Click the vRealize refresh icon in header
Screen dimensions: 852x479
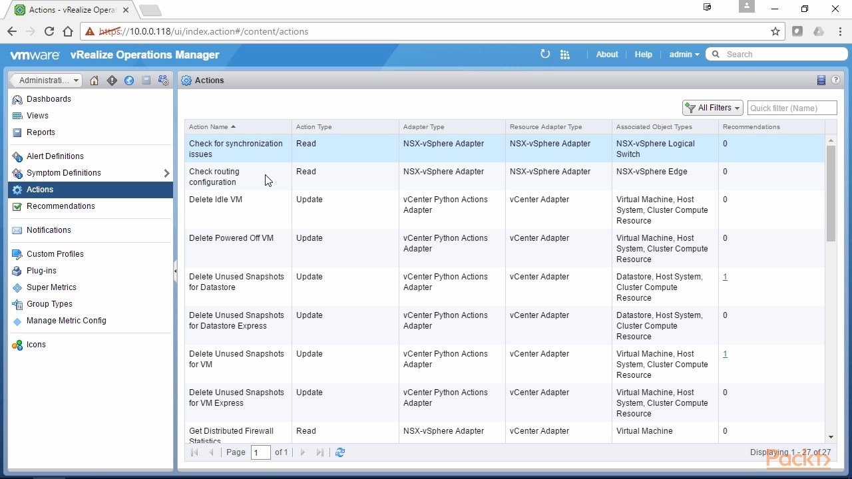(x=545, y=55)
